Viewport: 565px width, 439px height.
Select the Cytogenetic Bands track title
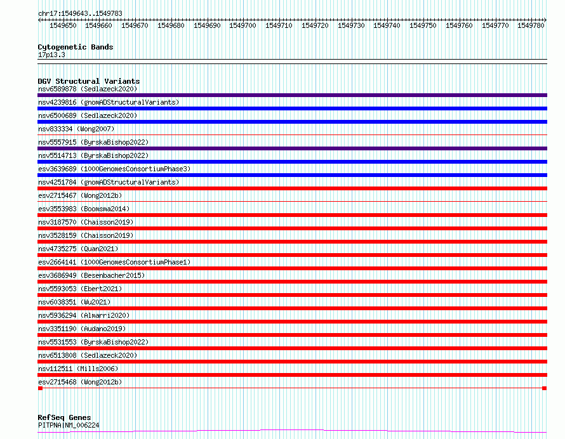coord(76,47)
